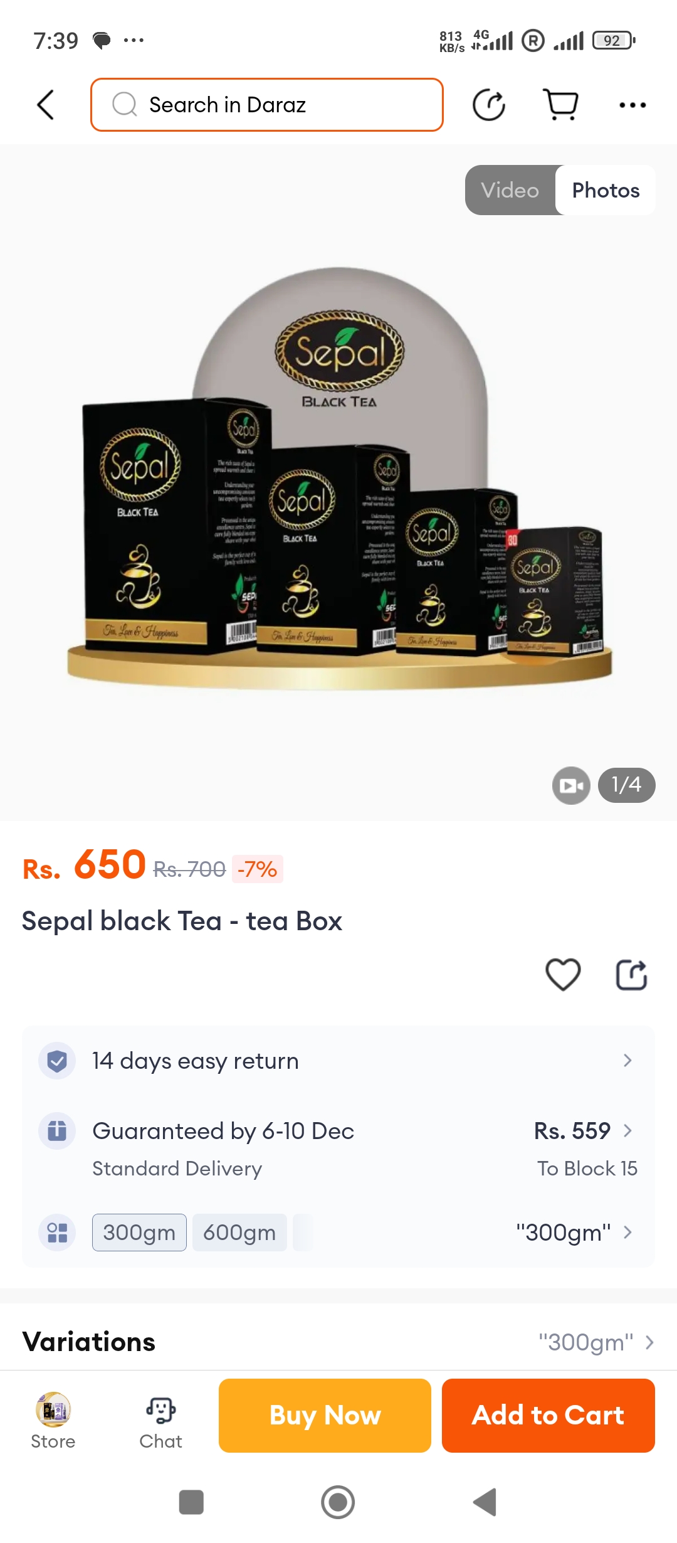Select the 300gm variation chip
This screenshot has height=1543, width=677.
click(x=139, y=1233)
